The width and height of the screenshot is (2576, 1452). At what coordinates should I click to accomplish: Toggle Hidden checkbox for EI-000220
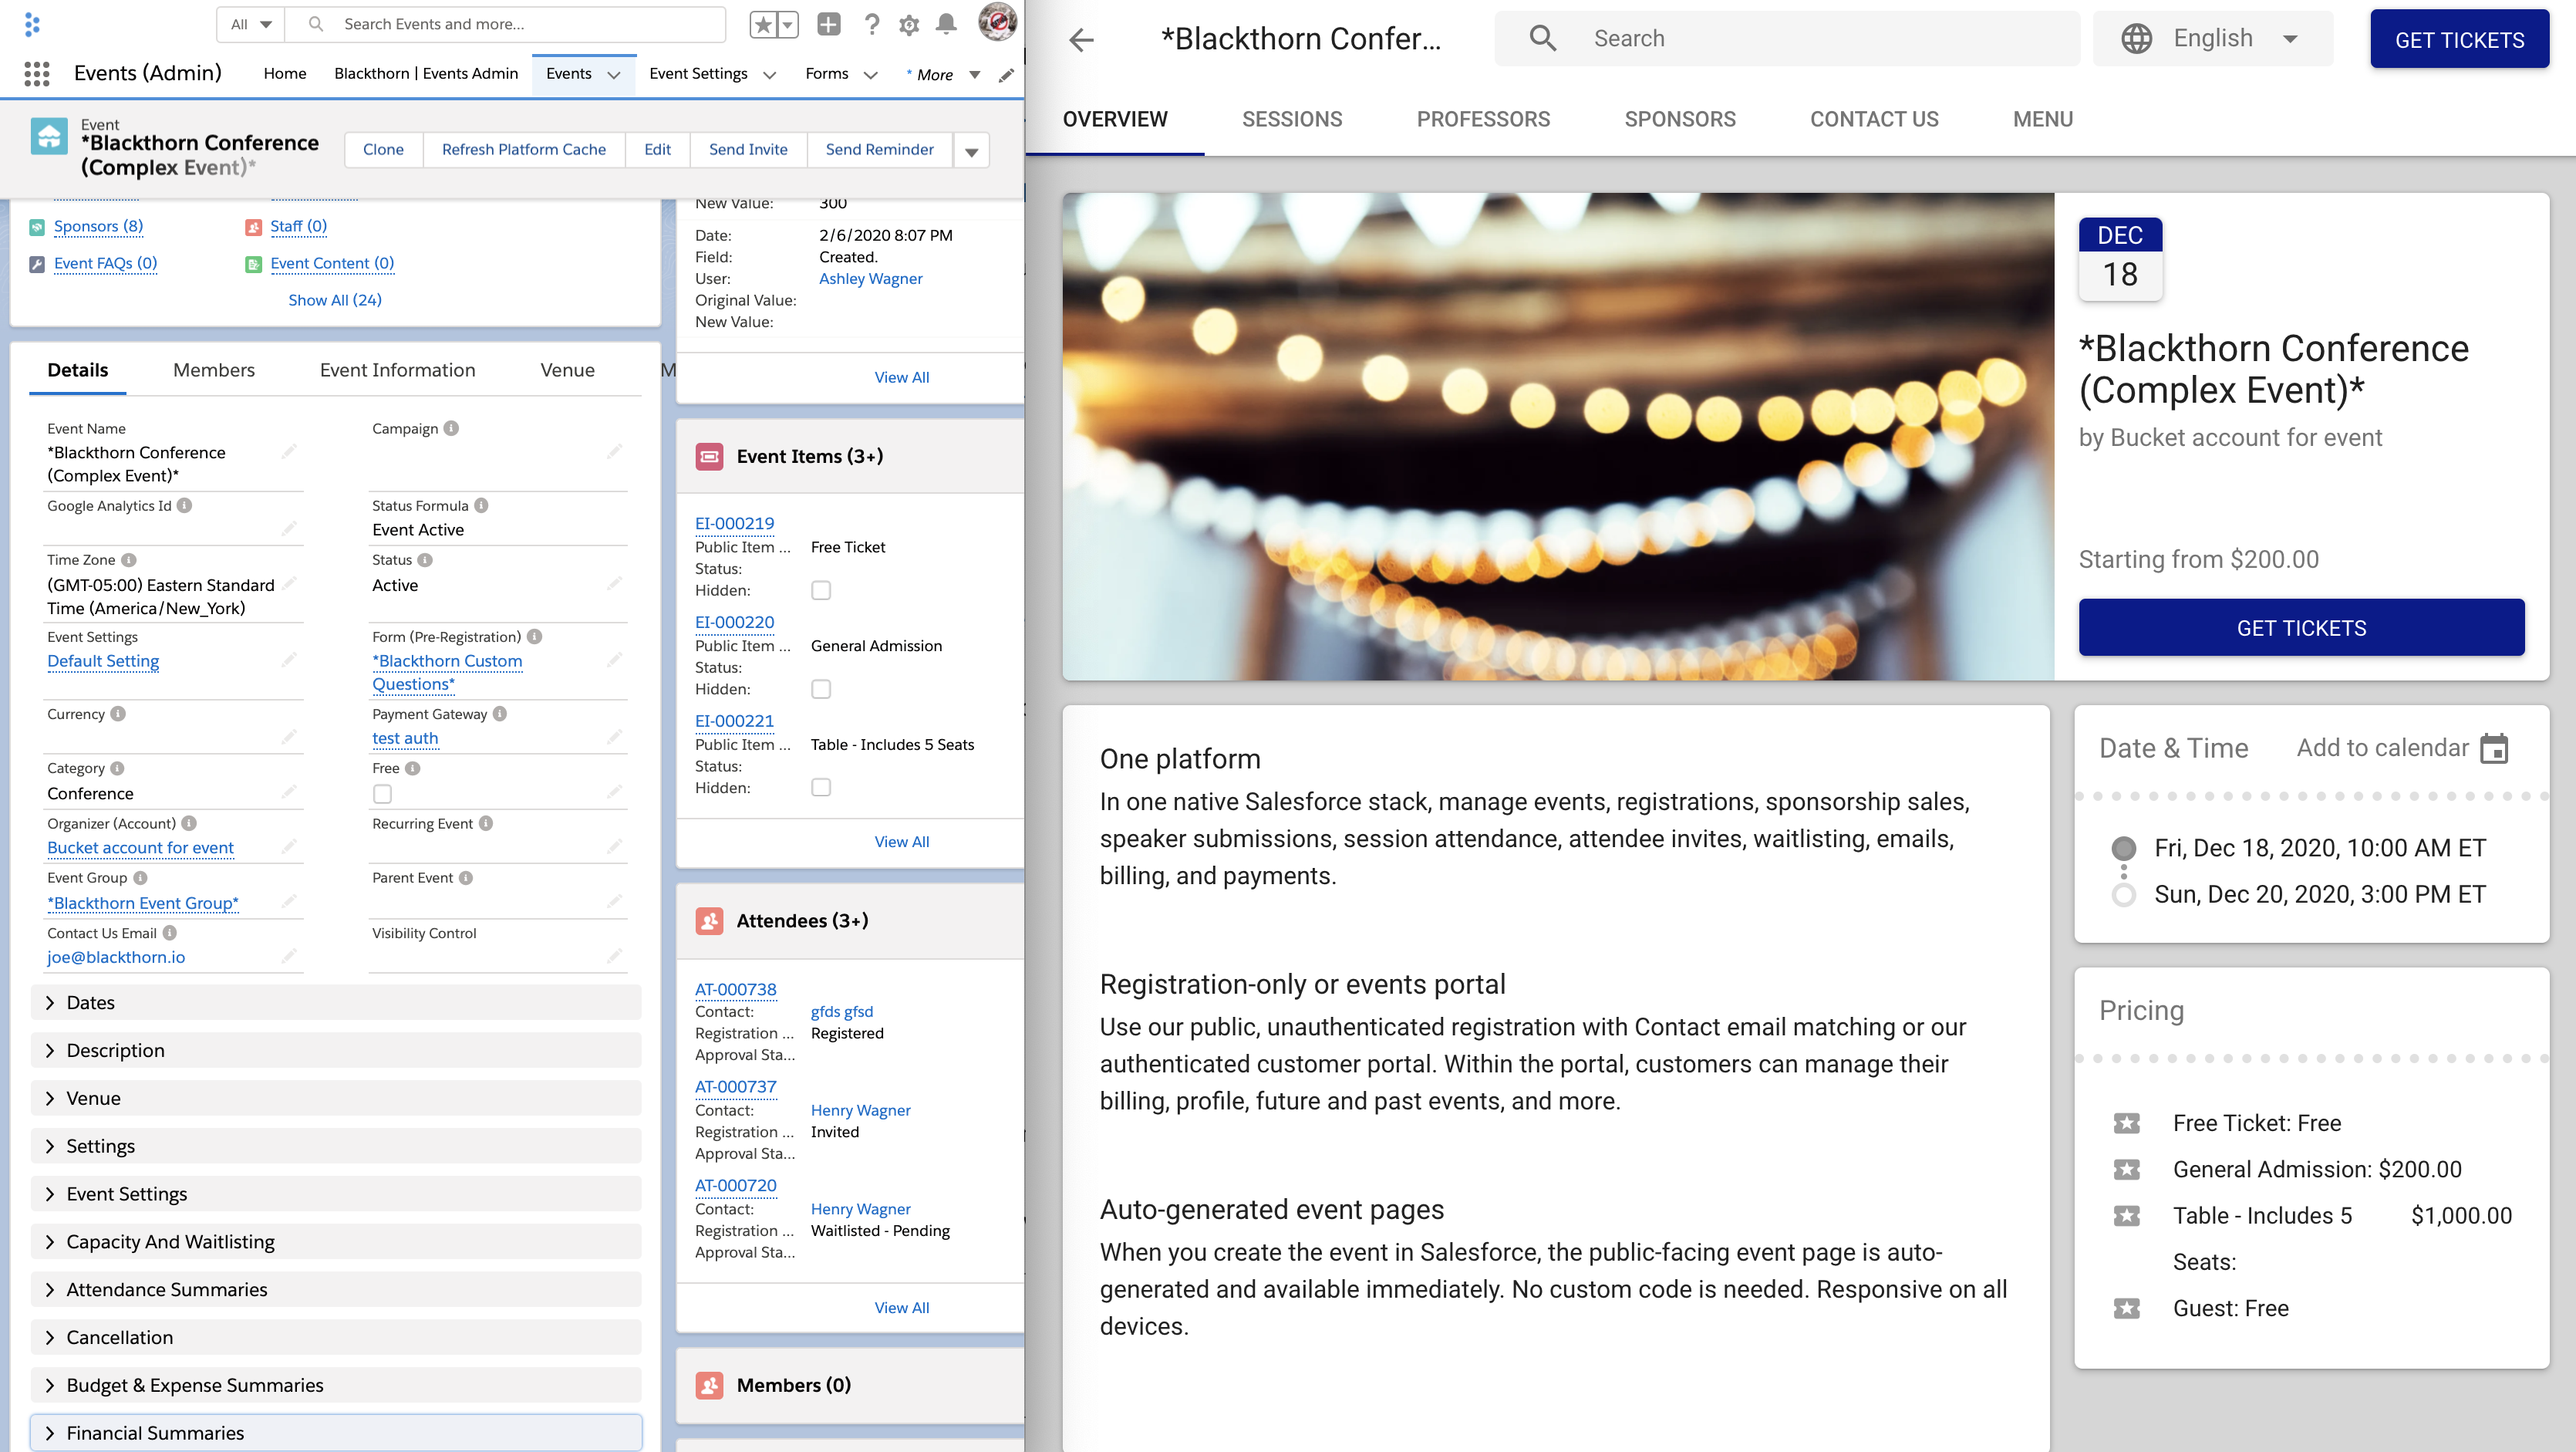pyautogui.click(x=821, y=690)
